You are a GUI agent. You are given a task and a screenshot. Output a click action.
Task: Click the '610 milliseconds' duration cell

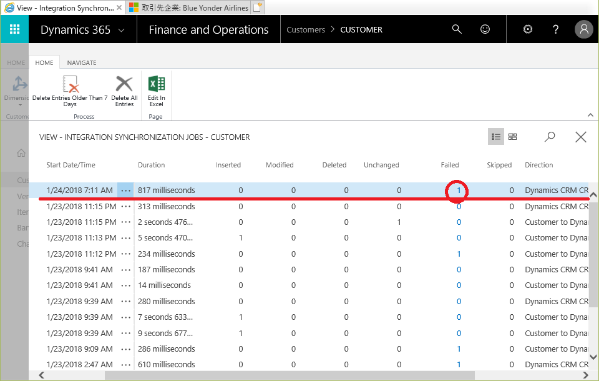click(166, 365)
